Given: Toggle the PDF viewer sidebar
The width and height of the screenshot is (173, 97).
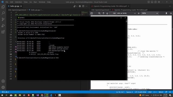Looking at the screenshot, I should tap(92, 13).
